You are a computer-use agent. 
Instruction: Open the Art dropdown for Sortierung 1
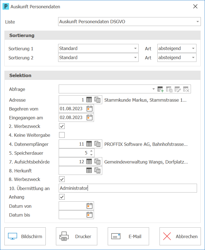pyautogui.click(x=177, y=48)
